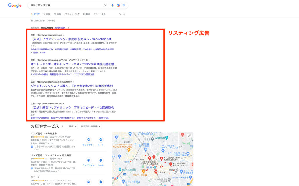
Task: Switch to the 画像 images tab
Action: 58,14
